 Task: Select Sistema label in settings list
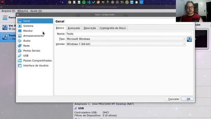pyautogui.click(x=28, y=26)
